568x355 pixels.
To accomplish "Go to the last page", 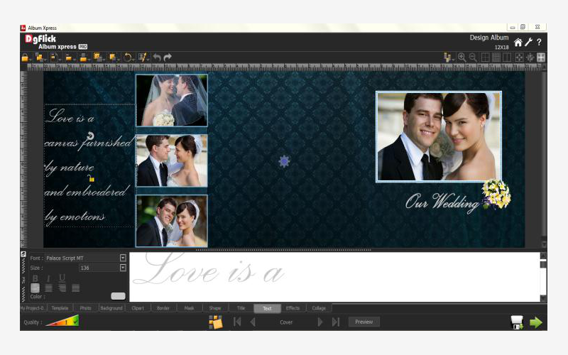I will point(336,322).
